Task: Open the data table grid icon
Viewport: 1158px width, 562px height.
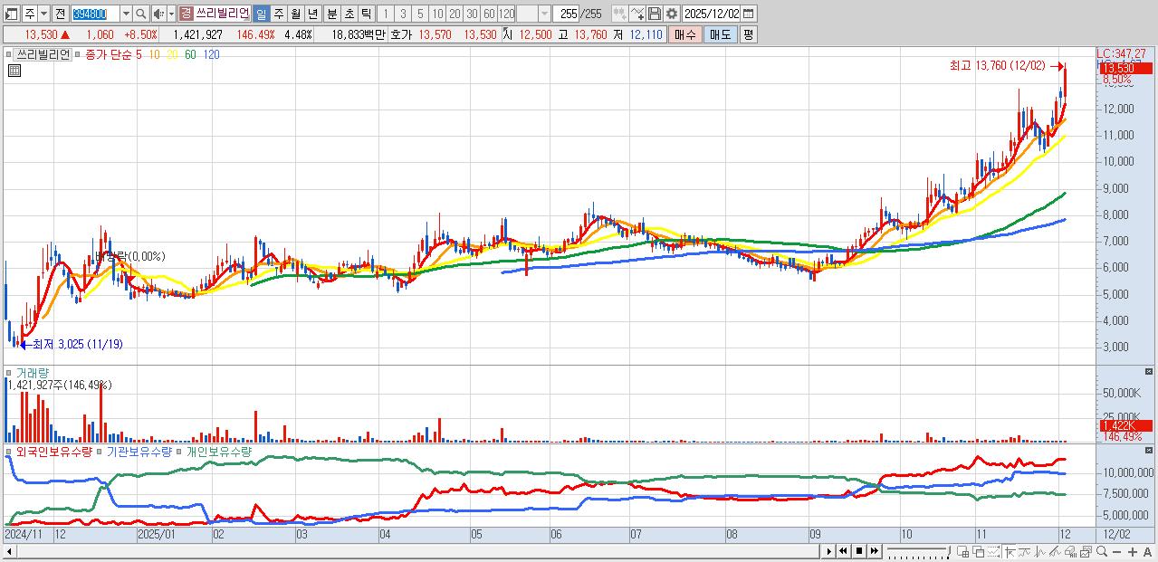Action: [14, 71]
